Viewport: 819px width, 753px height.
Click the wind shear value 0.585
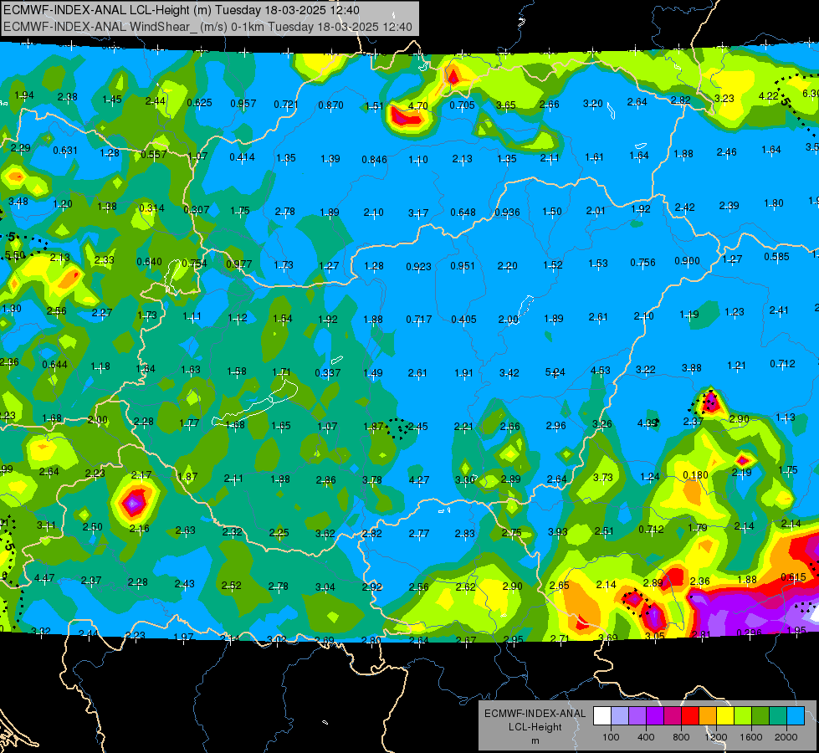(x=776, y=257)
